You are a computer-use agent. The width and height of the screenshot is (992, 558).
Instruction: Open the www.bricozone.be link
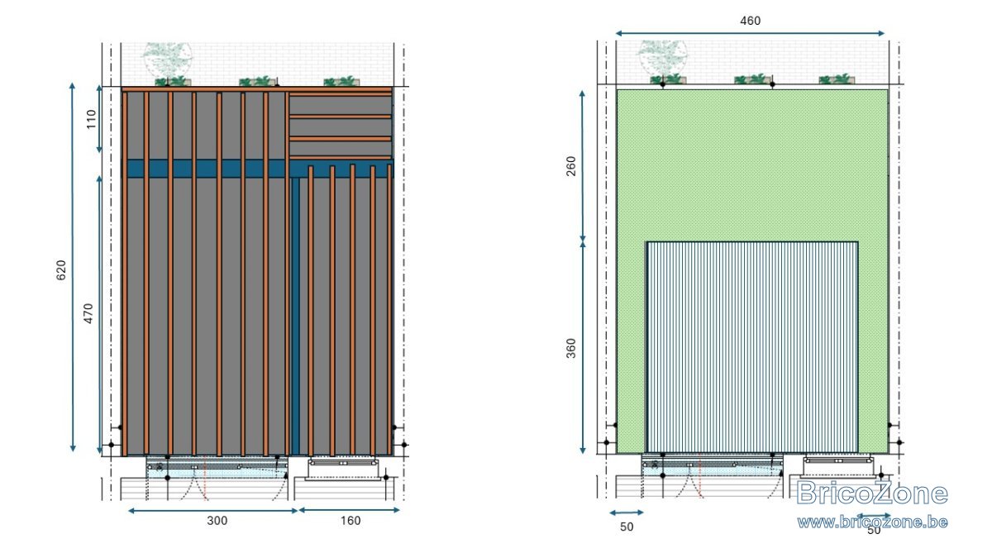pos(872,522)
